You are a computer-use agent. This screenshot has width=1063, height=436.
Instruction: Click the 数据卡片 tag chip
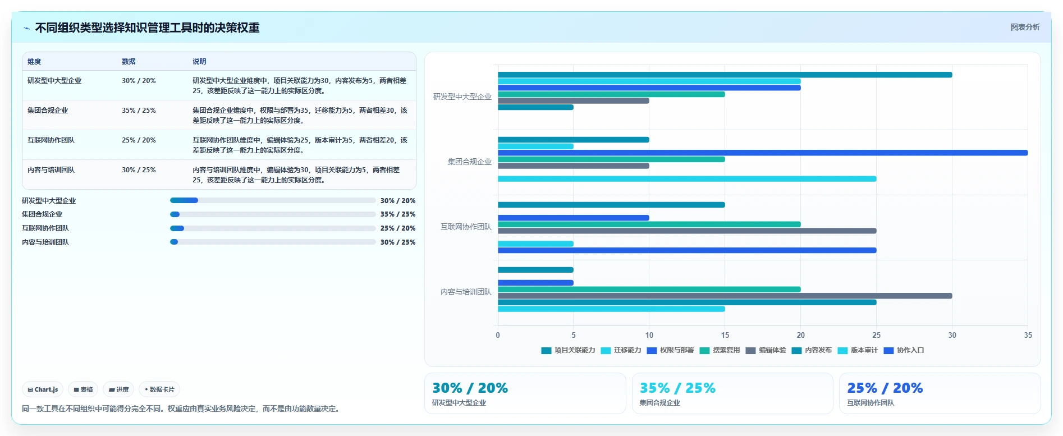click(x=159, y=389)
